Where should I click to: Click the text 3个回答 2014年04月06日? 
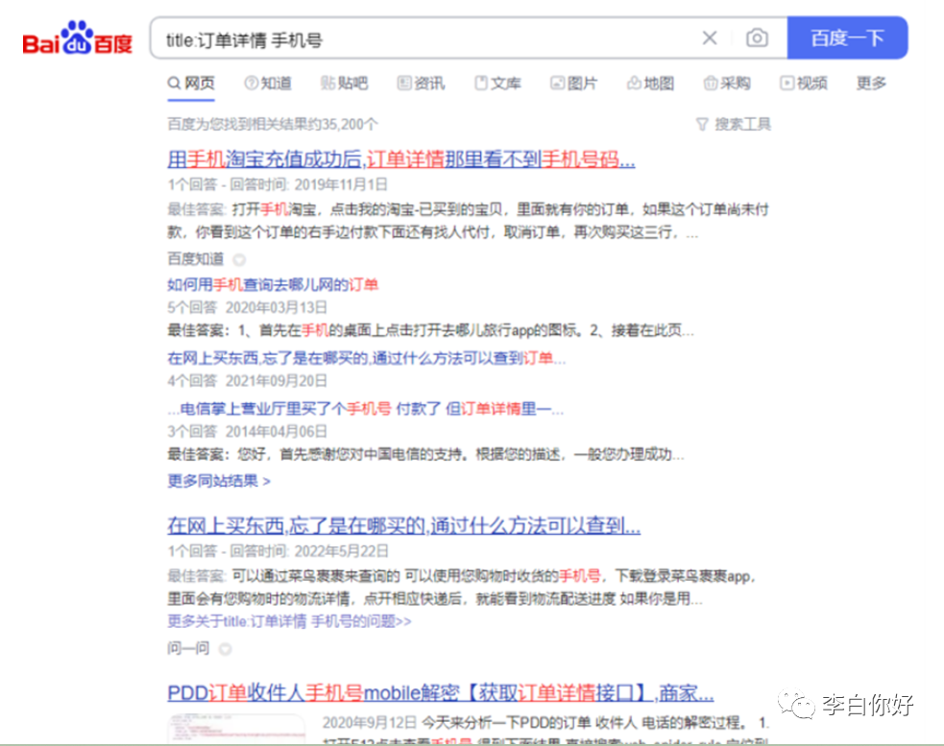(x=248, y=432)
